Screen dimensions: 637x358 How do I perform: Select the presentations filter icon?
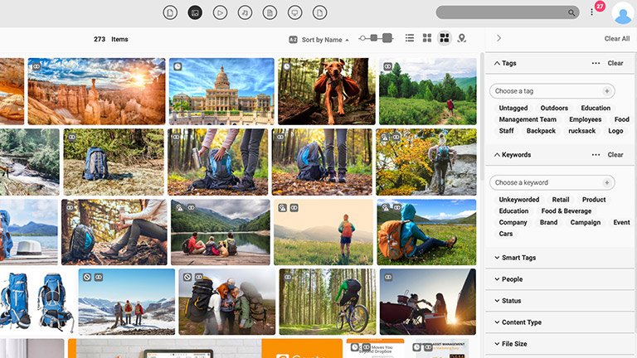point(294,13)
